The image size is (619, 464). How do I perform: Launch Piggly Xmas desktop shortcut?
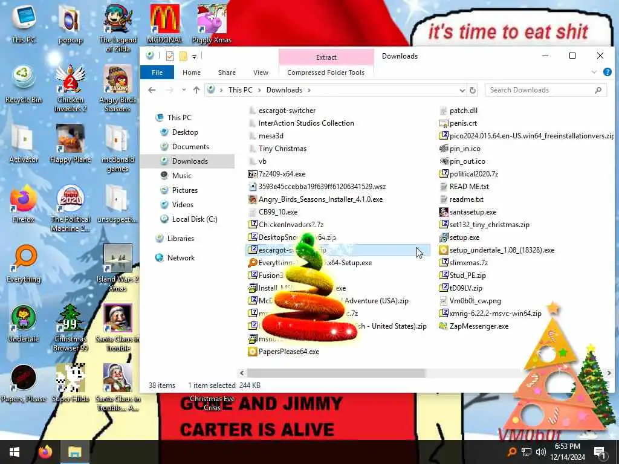pyautogui.click(x=212, y=24)
